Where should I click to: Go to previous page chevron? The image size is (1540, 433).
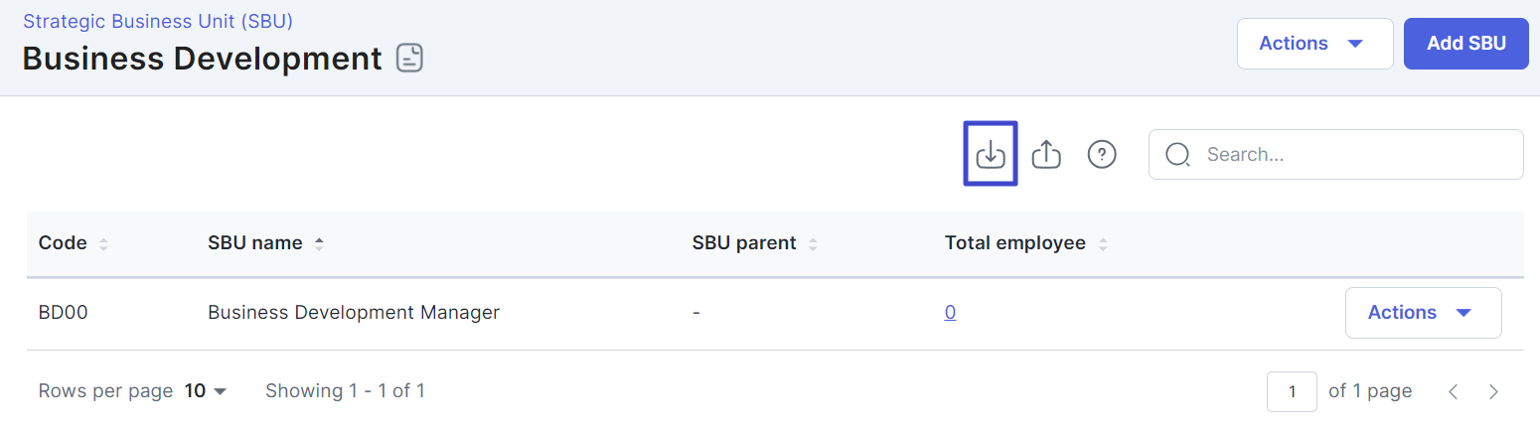click(x=1453, y=391)
